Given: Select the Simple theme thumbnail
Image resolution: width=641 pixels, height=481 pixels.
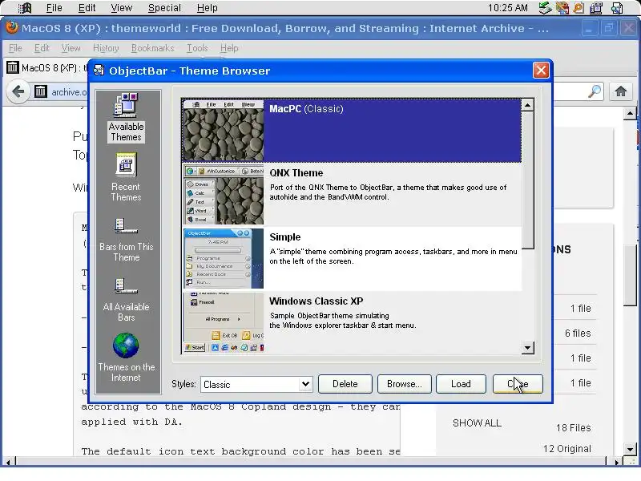Looking at the screenshot, I should [x=224, y=258].
